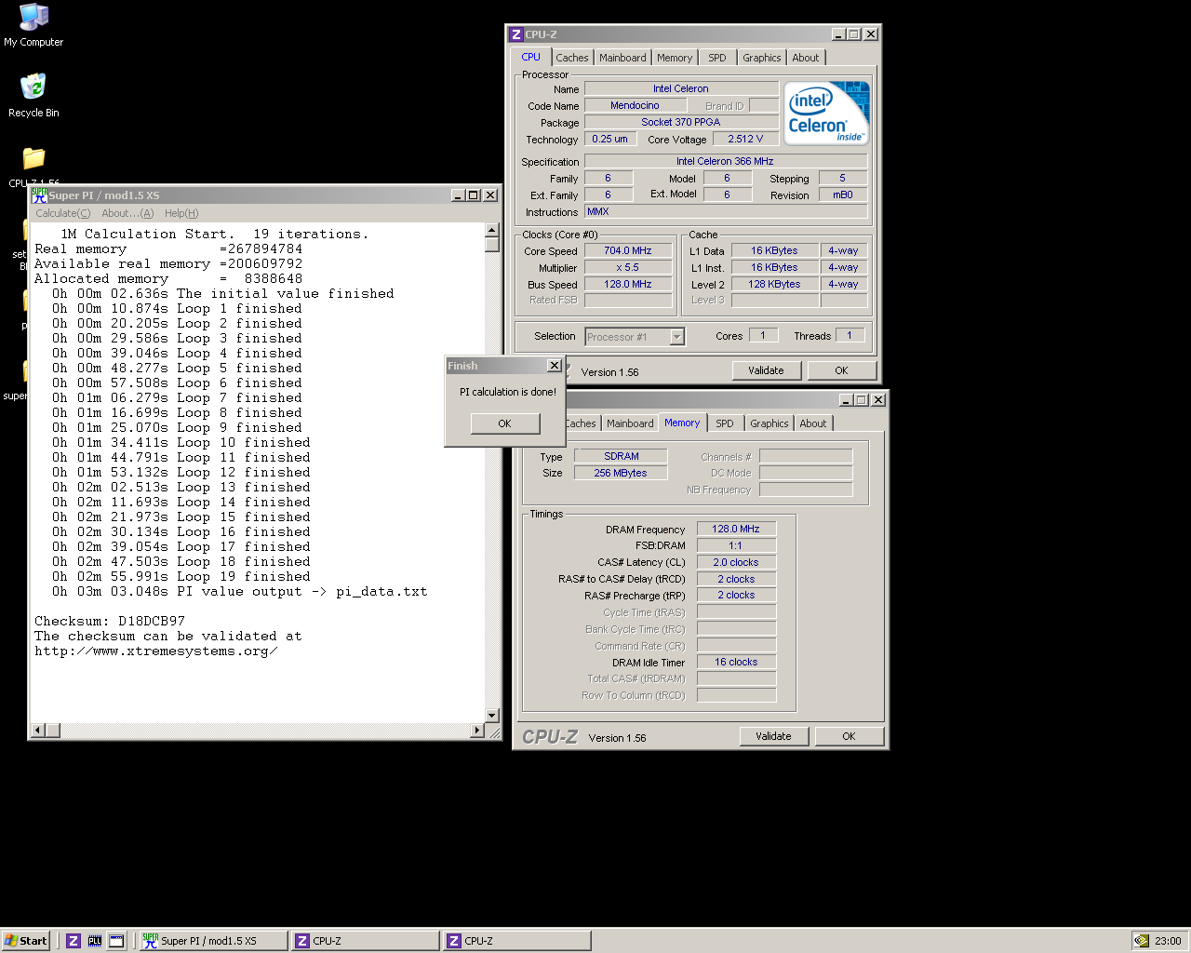Select the Graphics tab in top CPU-Z window

click(762, 58)
